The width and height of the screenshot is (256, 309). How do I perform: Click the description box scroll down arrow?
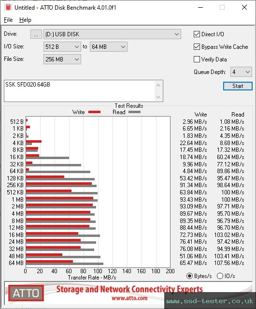(x=158, y=97)
